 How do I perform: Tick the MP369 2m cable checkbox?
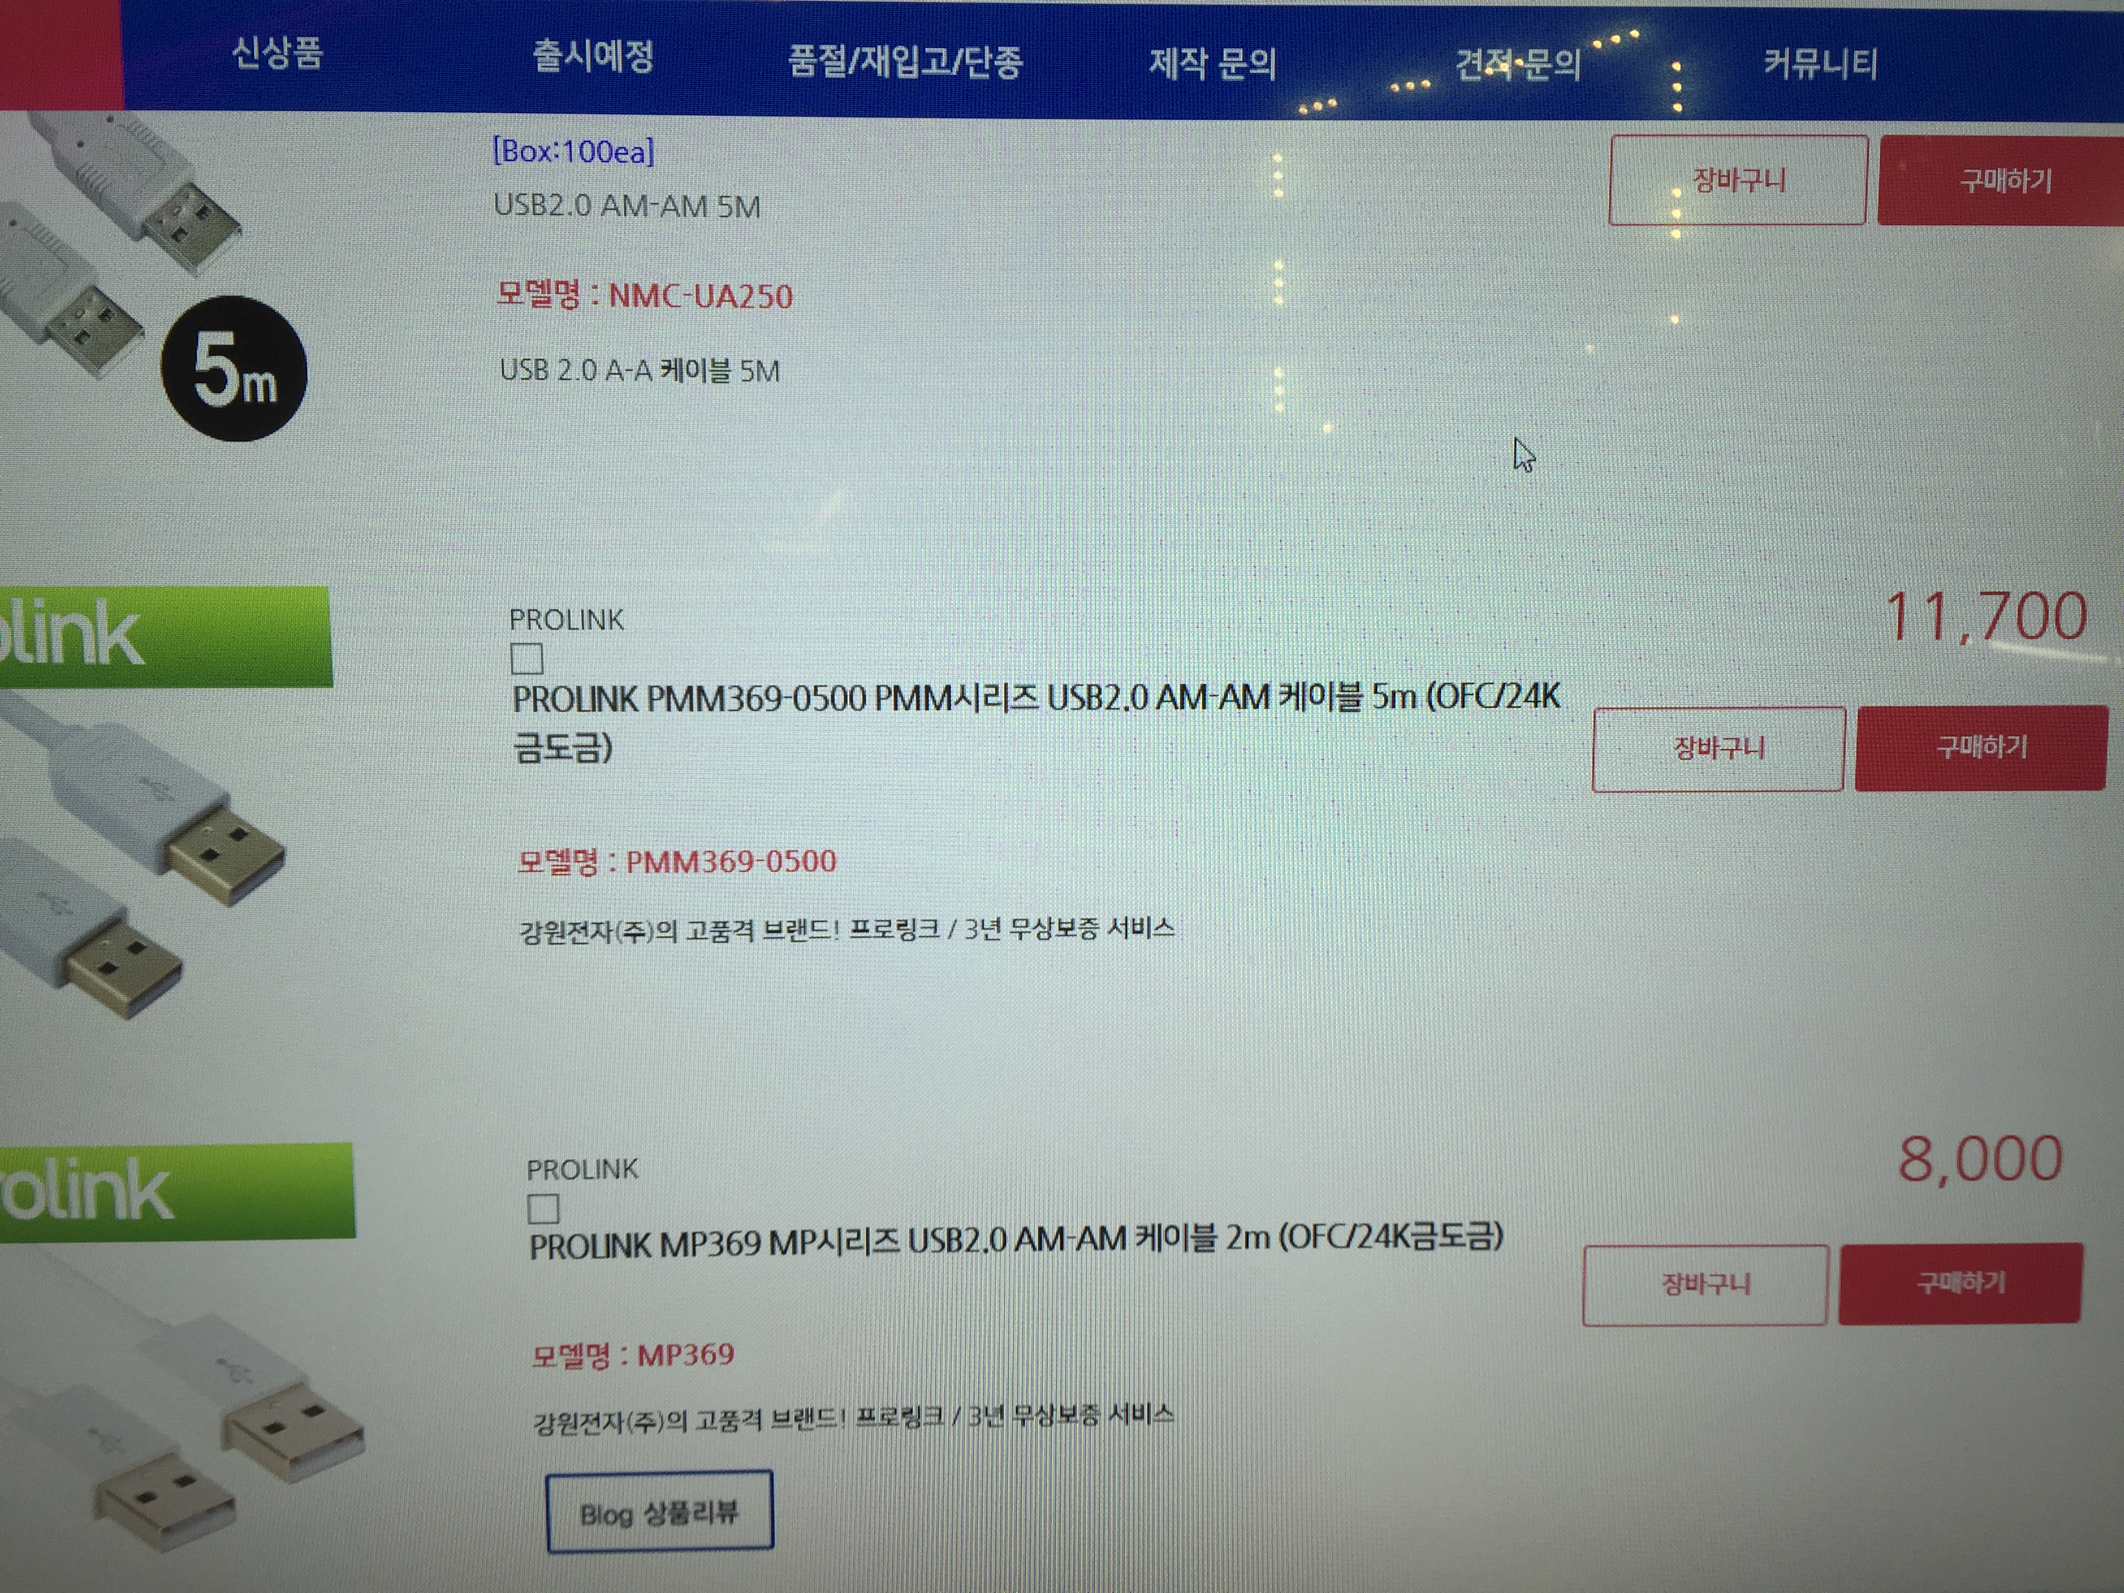click(x=543, y=1208)
